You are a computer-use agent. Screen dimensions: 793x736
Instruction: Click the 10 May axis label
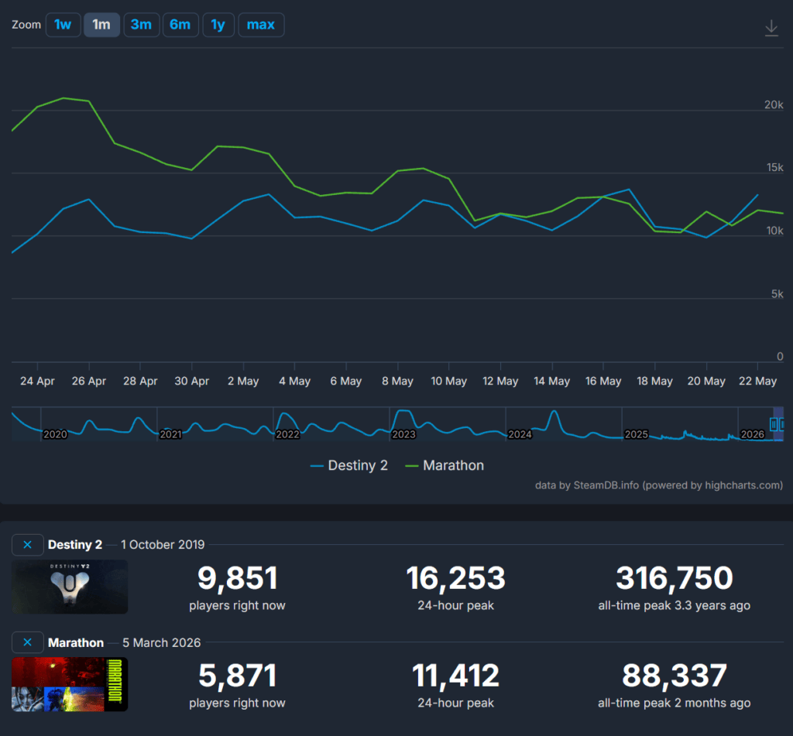click(x=448, y=381)
